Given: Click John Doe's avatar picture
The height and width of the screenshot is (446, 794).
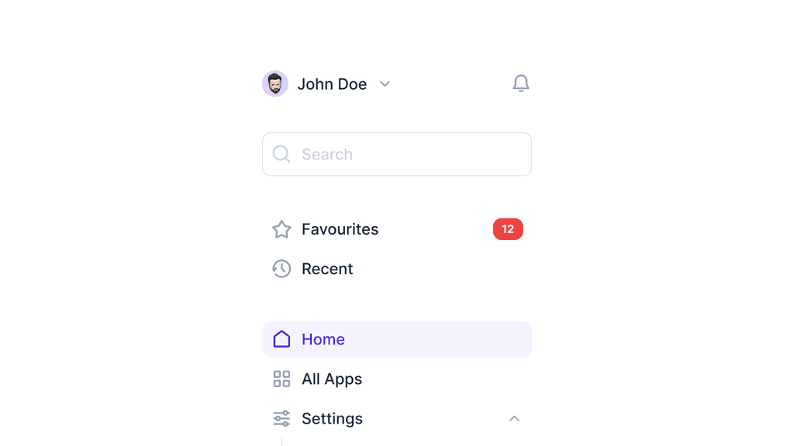Looking at the screenshot, I should tap(275, 84).
